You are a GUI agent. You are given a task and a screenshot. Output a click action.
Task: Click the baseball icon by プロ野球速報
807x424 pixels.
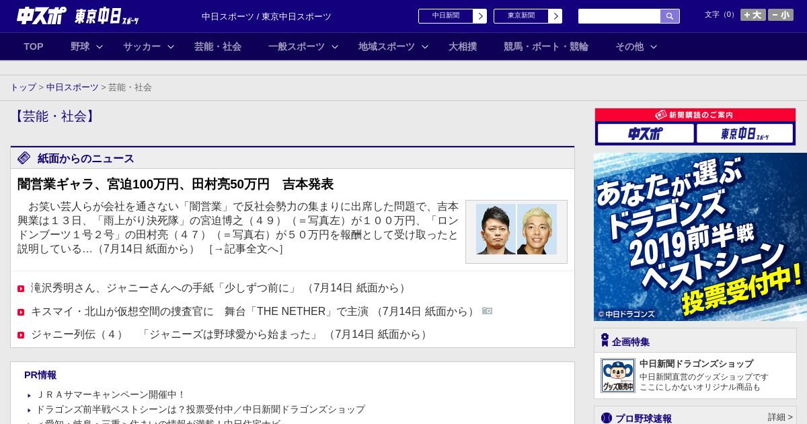click(x=607, y=418)
